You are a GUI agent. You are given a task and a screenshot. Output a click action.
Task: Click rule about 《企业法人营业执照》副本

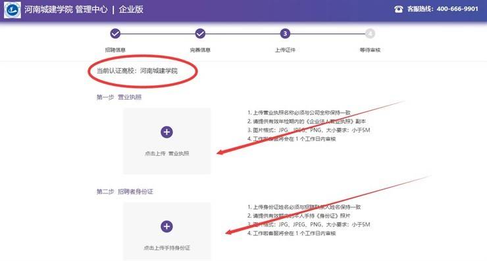coord(307,121)
